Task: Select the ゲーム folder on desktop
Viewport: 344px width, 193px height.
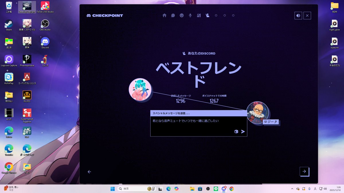Action: (27, 168)
